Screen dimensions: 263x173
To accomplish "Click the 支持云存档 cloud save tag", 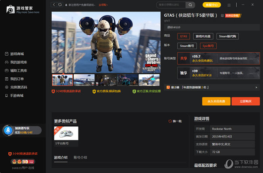I will [233, 16].
